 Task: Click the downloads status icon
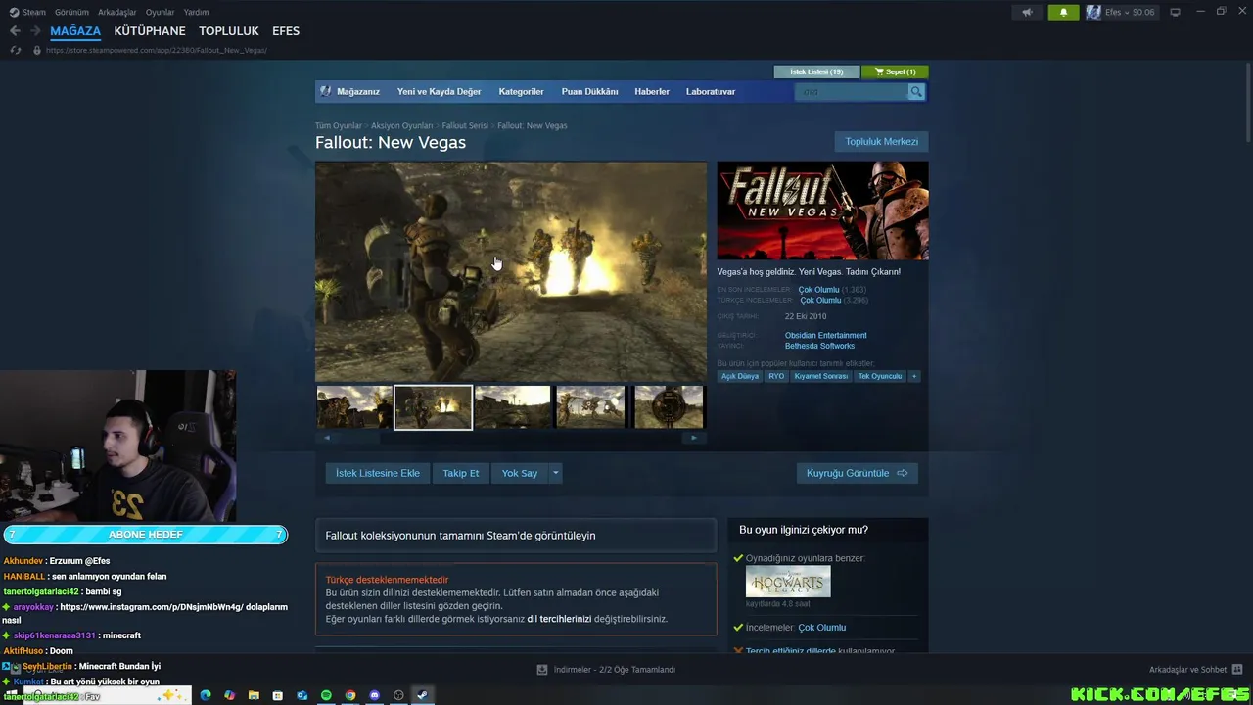coord(542,670)
